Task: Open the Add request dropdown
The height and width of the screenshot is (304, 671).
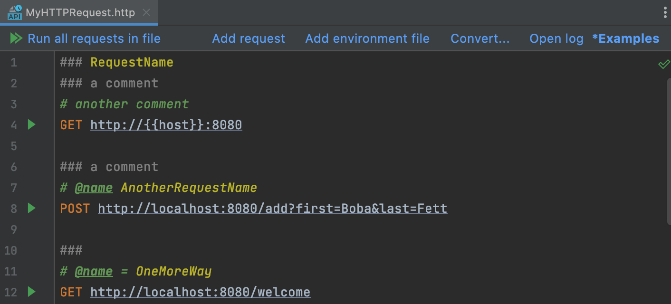Action: pyautogui.click(x=249, y=38)
